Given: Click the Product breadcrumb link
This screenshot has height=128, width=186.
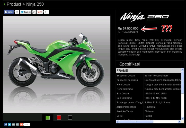Looking at the screenshot, I should tap(14, 4).
